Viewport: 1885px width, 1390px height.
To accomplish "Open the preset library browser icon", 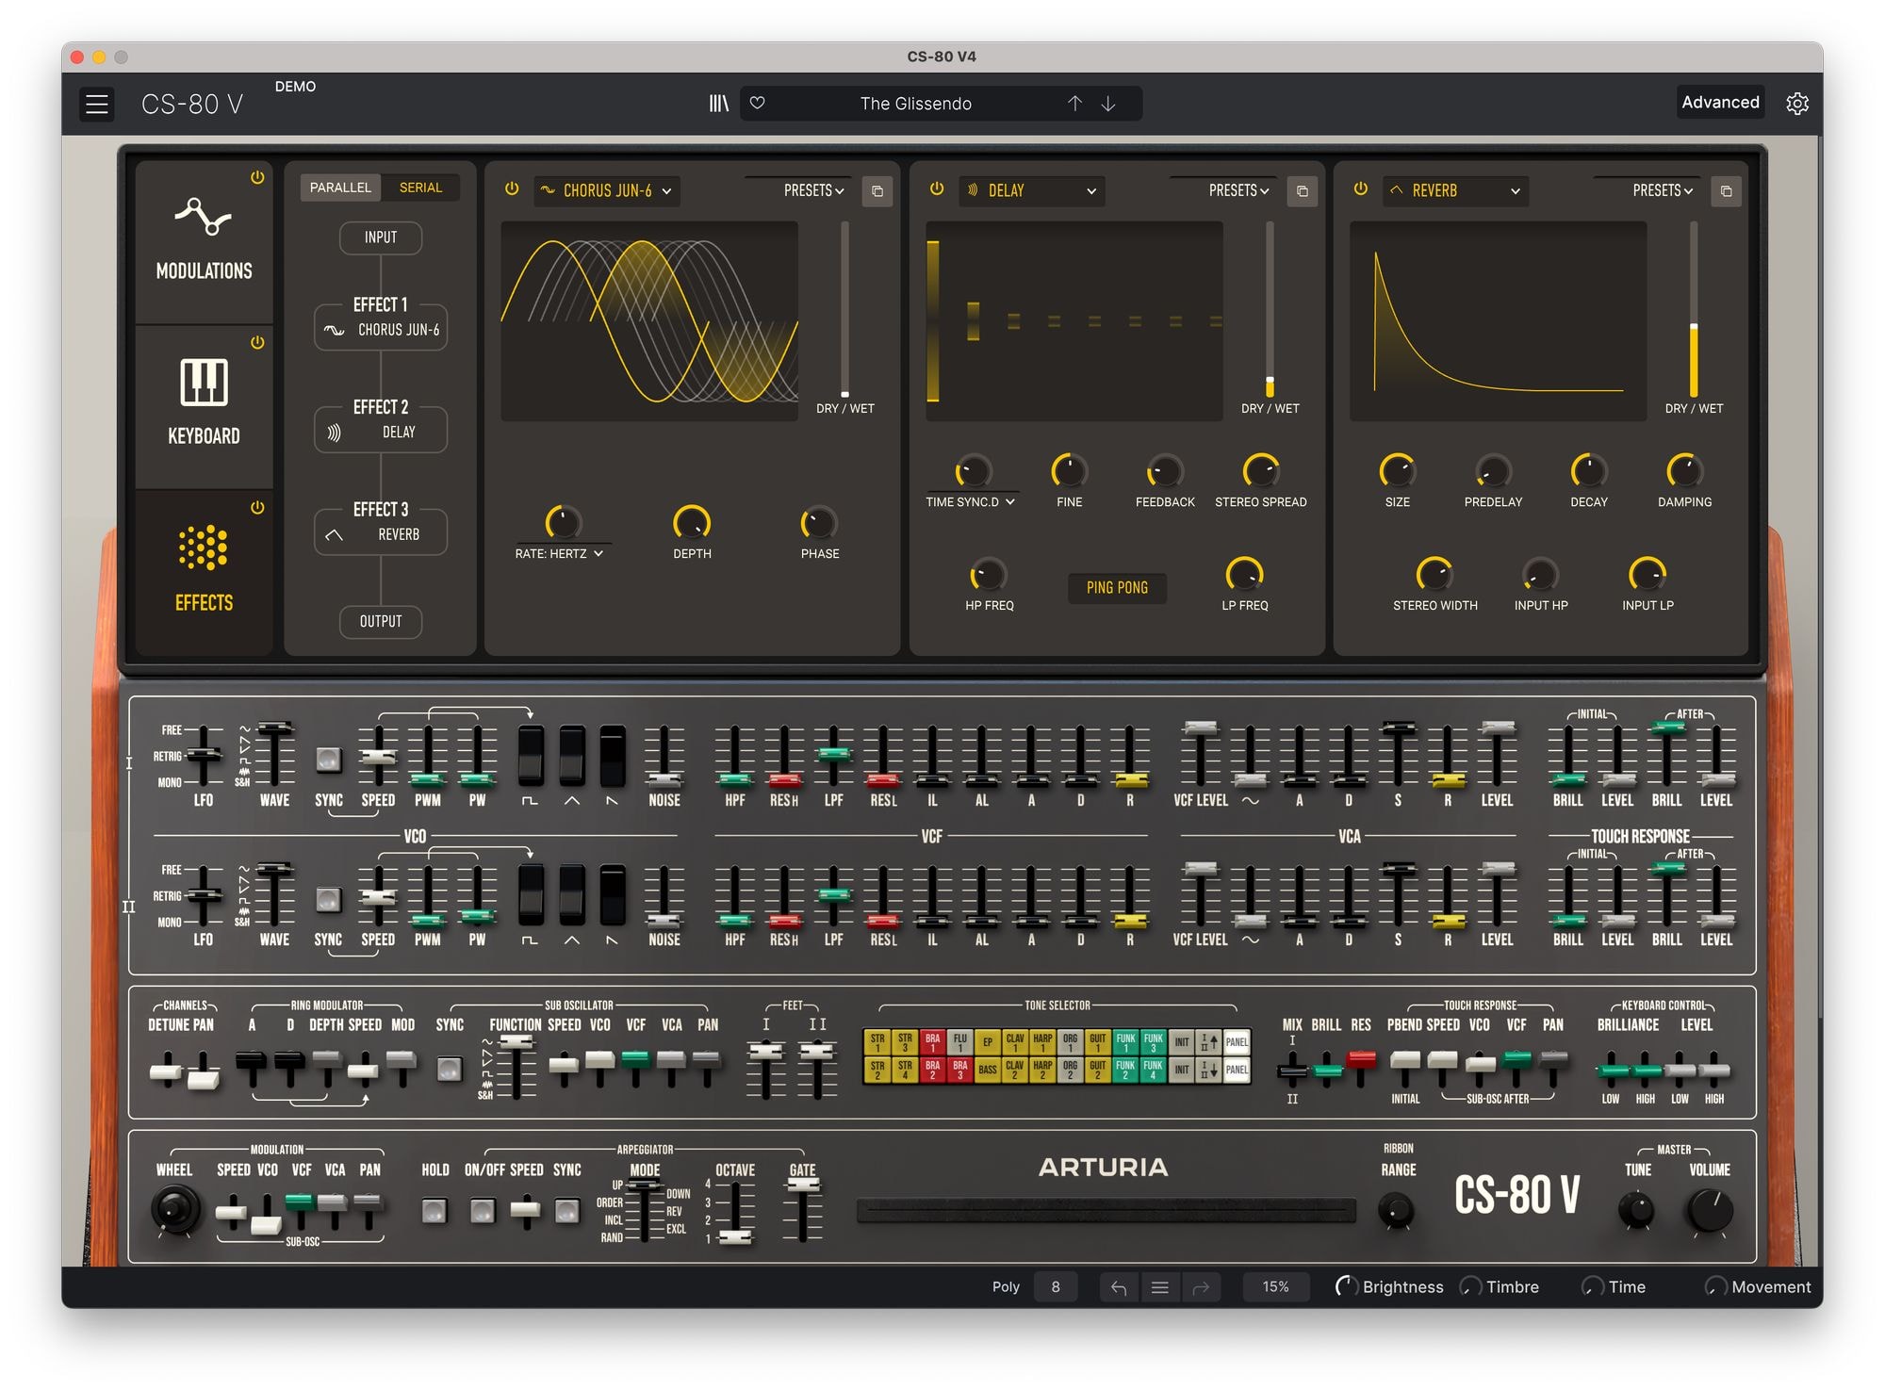I will click(x=719, y=104).
